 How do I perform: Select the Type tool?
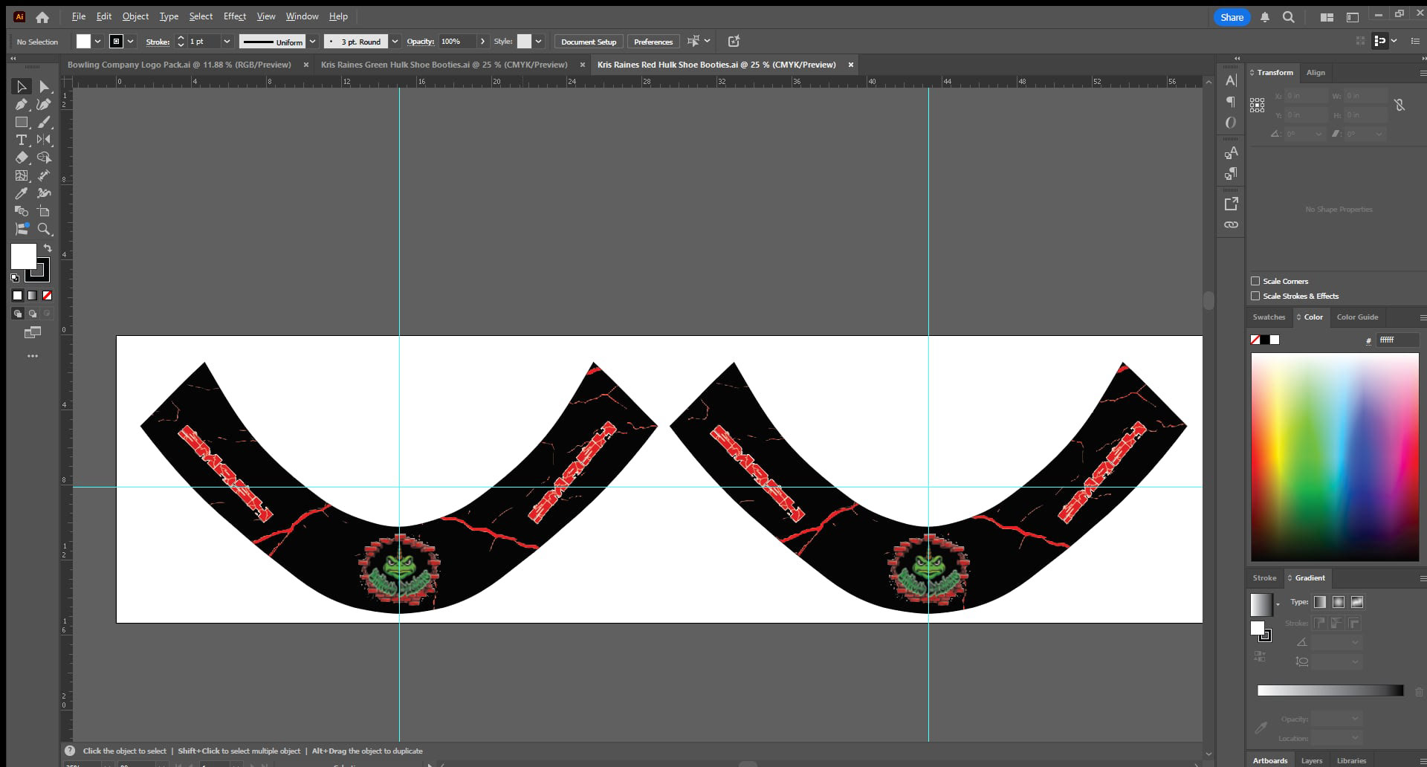click(x=22, y=140)
